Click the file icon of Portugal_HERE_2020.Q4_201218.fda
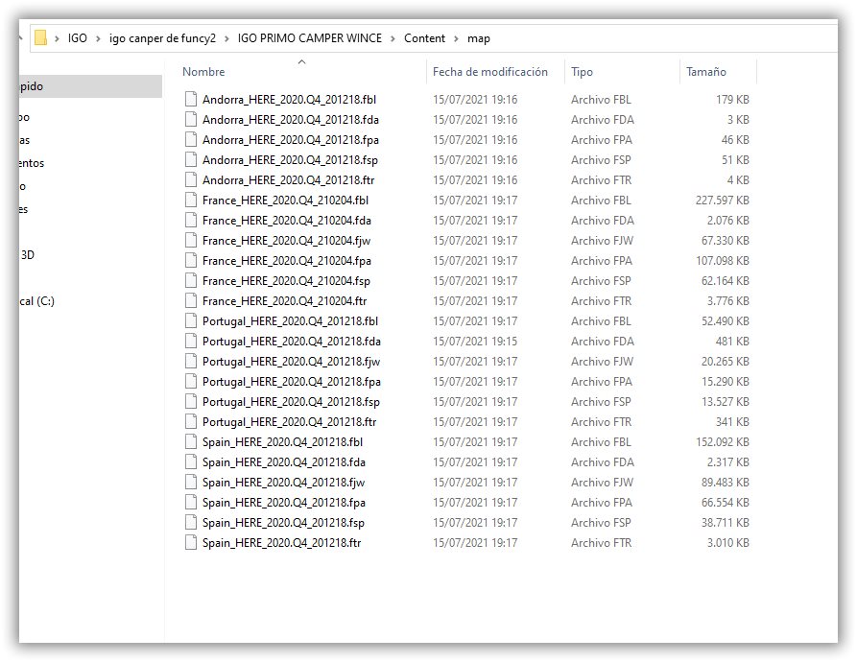The height and width of the screenshot is (662, 857). (x=191, y=341)
